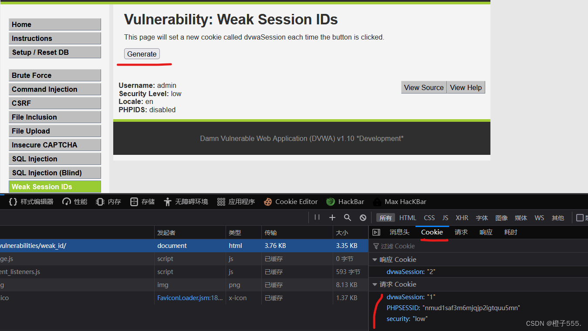The image size is (588, 331).
Task: Open the HackBar devtools panel
Action: pyautogui.click(x=345, y=201)
